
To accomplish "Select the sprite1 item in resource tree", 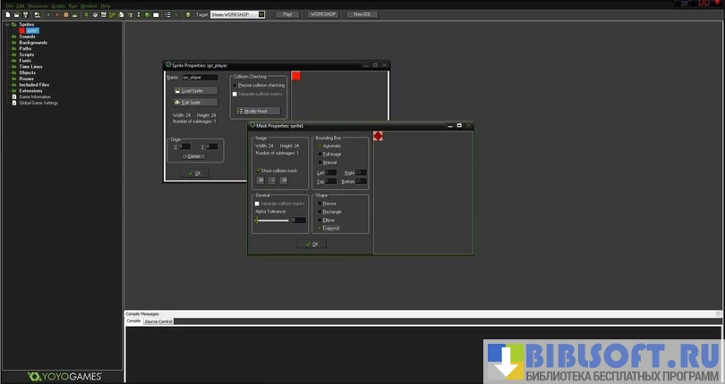I will (x=32, y=30).
